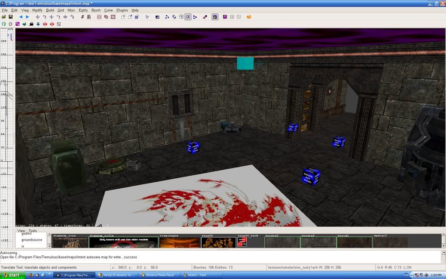The width and height of the screenshot is (446, 279).
Task: Activate the Translate tool
Action: pyautogui.click(x=167, y=17)
